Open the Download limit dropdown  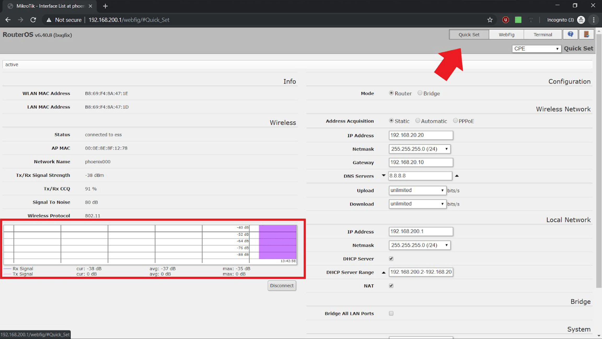click(417, 204)
